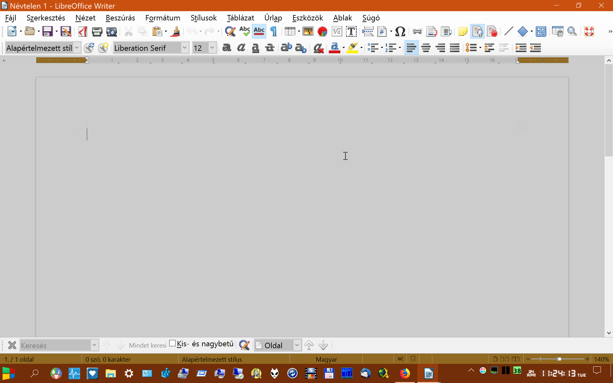Viewport: 613px width, 383px height.
Task: Insert comment sticky note icon
Action: (463, 31)
